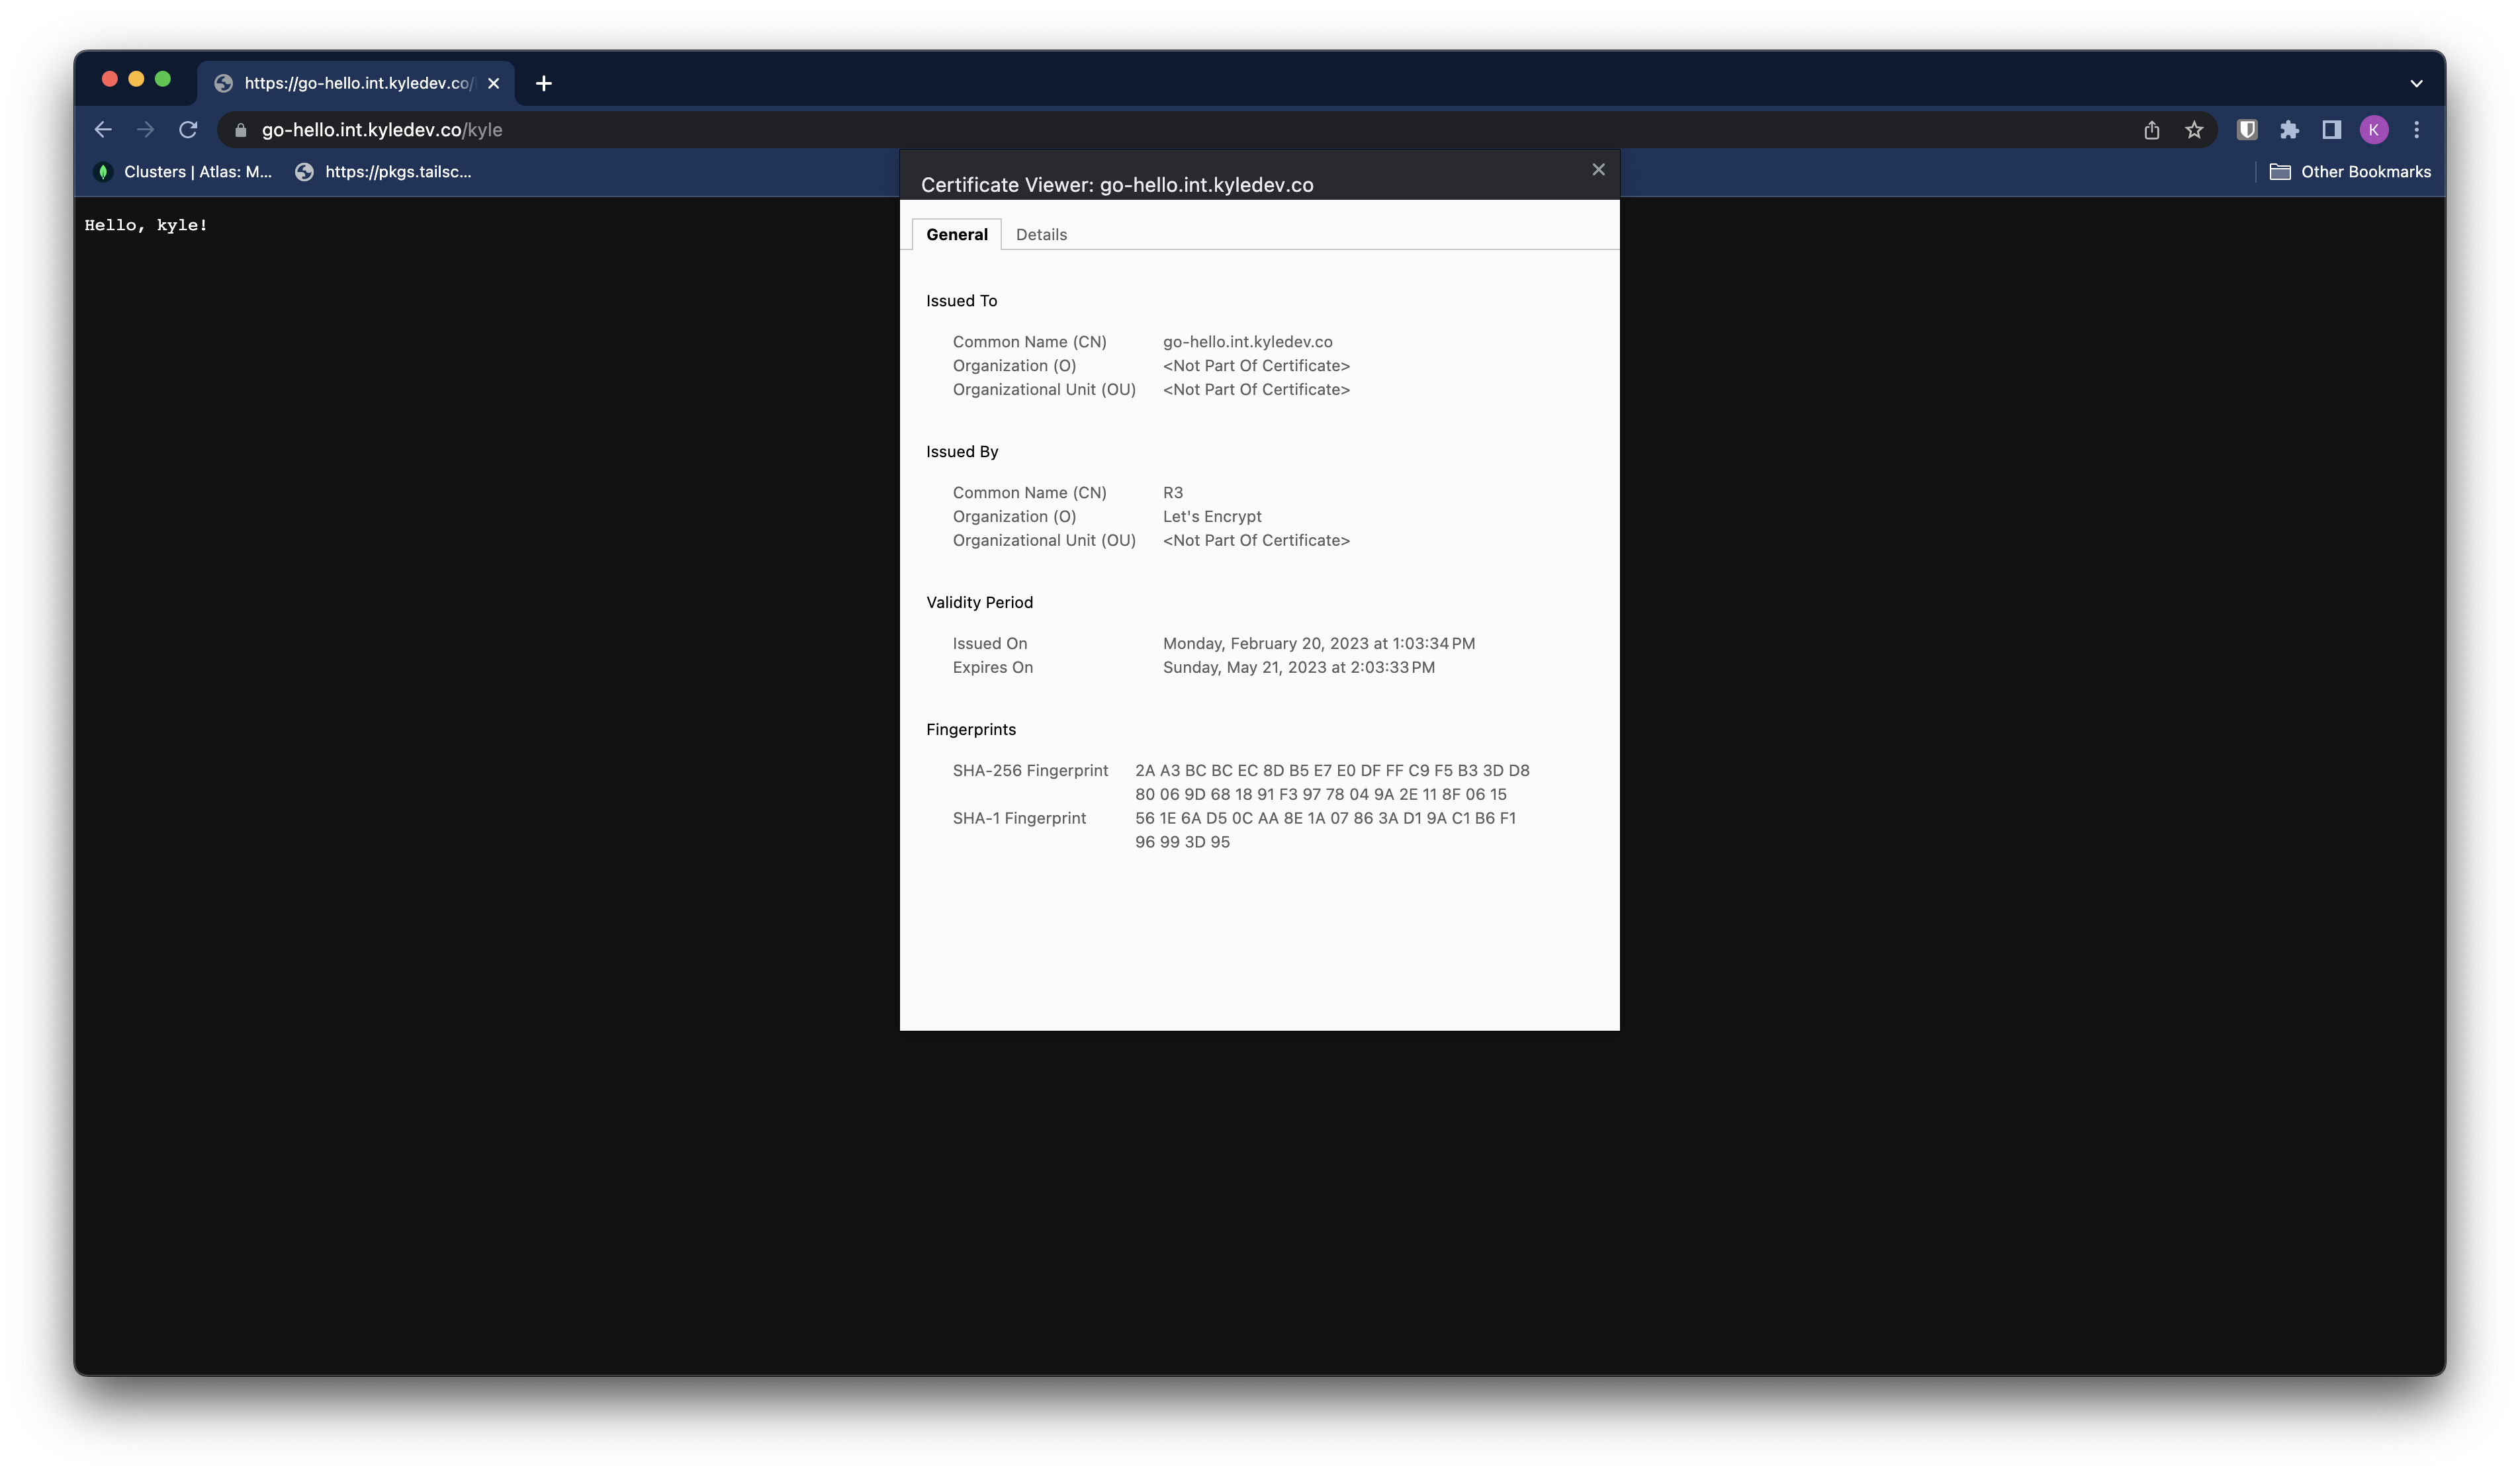Open the pkgs.tailsc bookmark
2520x1474 pixels.
(x=383, y=172)
